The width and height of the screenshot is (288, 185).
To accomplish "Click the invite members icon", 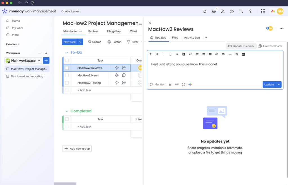I will [x=223, y=11].
